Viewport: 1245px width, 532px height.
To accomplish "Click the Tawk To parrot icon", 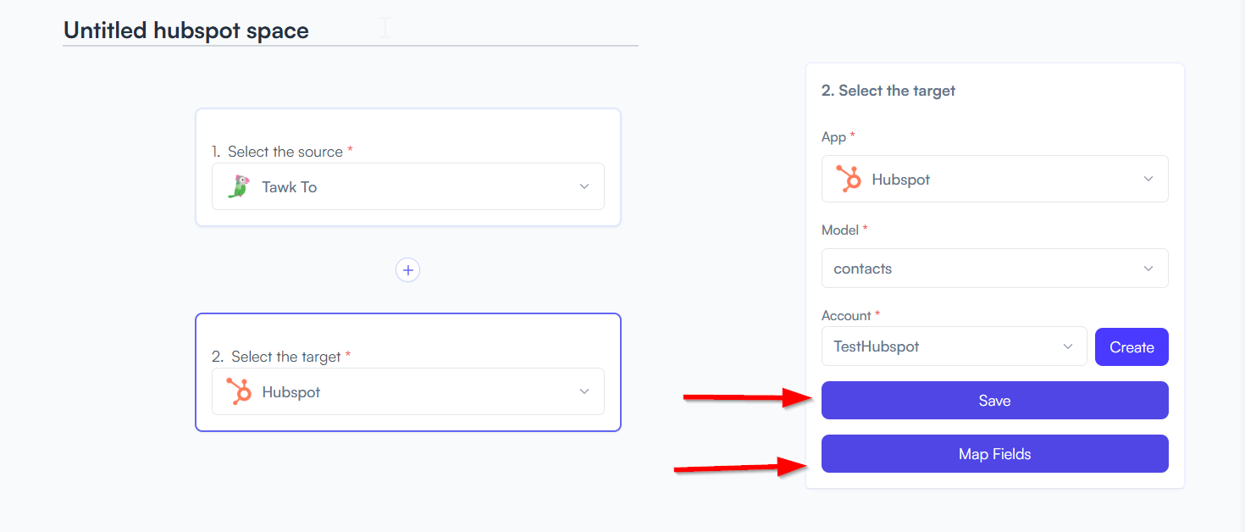I will click(240, 187).
